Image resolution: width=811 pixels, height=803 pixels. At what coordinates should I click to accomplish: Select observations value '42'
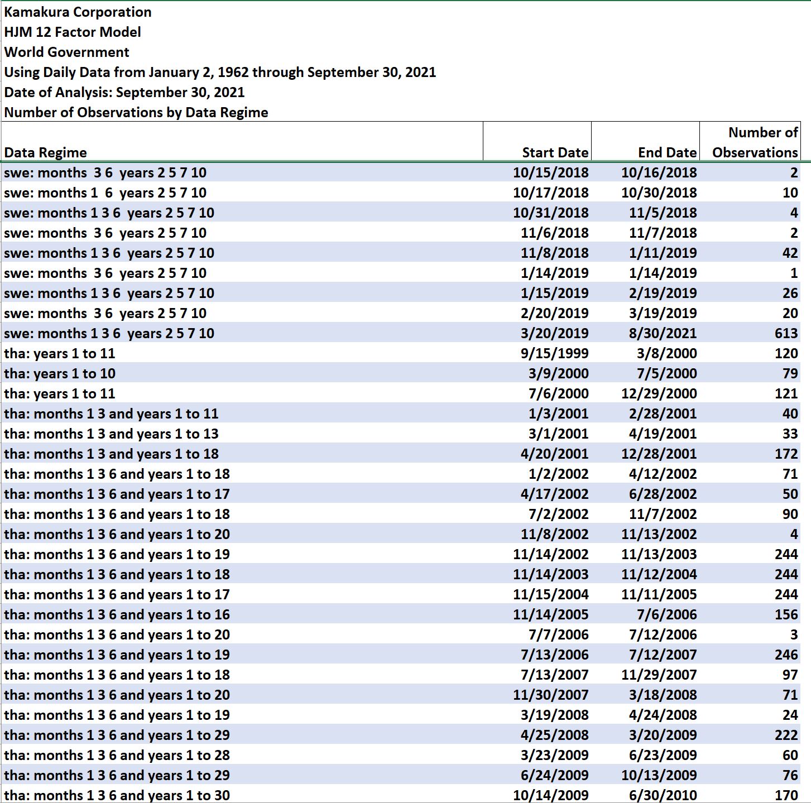point(790,253)
